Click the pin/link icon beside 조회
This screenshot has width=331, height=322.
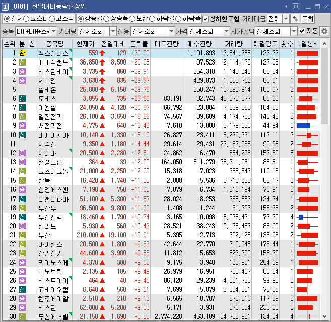point(295,19)
